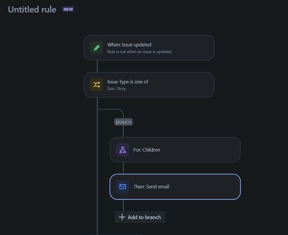The width and height of the screenshot is (288, 235).
Task: Click the Epic, Story condition values text
Action: [x=117, y=88]
